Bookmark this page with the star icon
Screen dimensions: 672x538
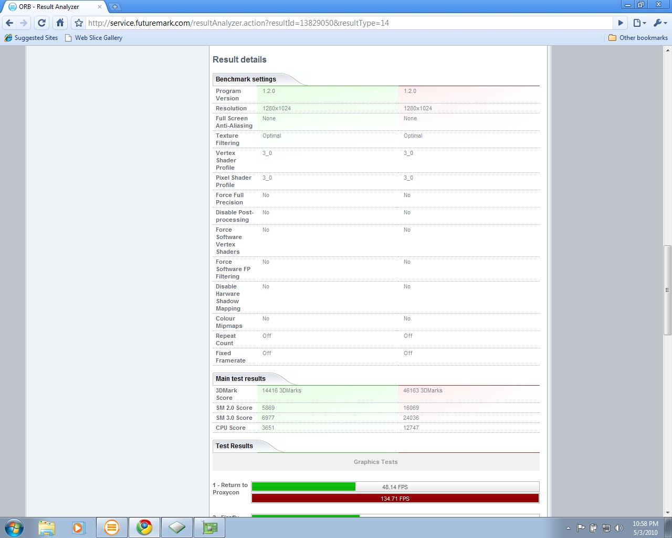(x=79, y=23)
